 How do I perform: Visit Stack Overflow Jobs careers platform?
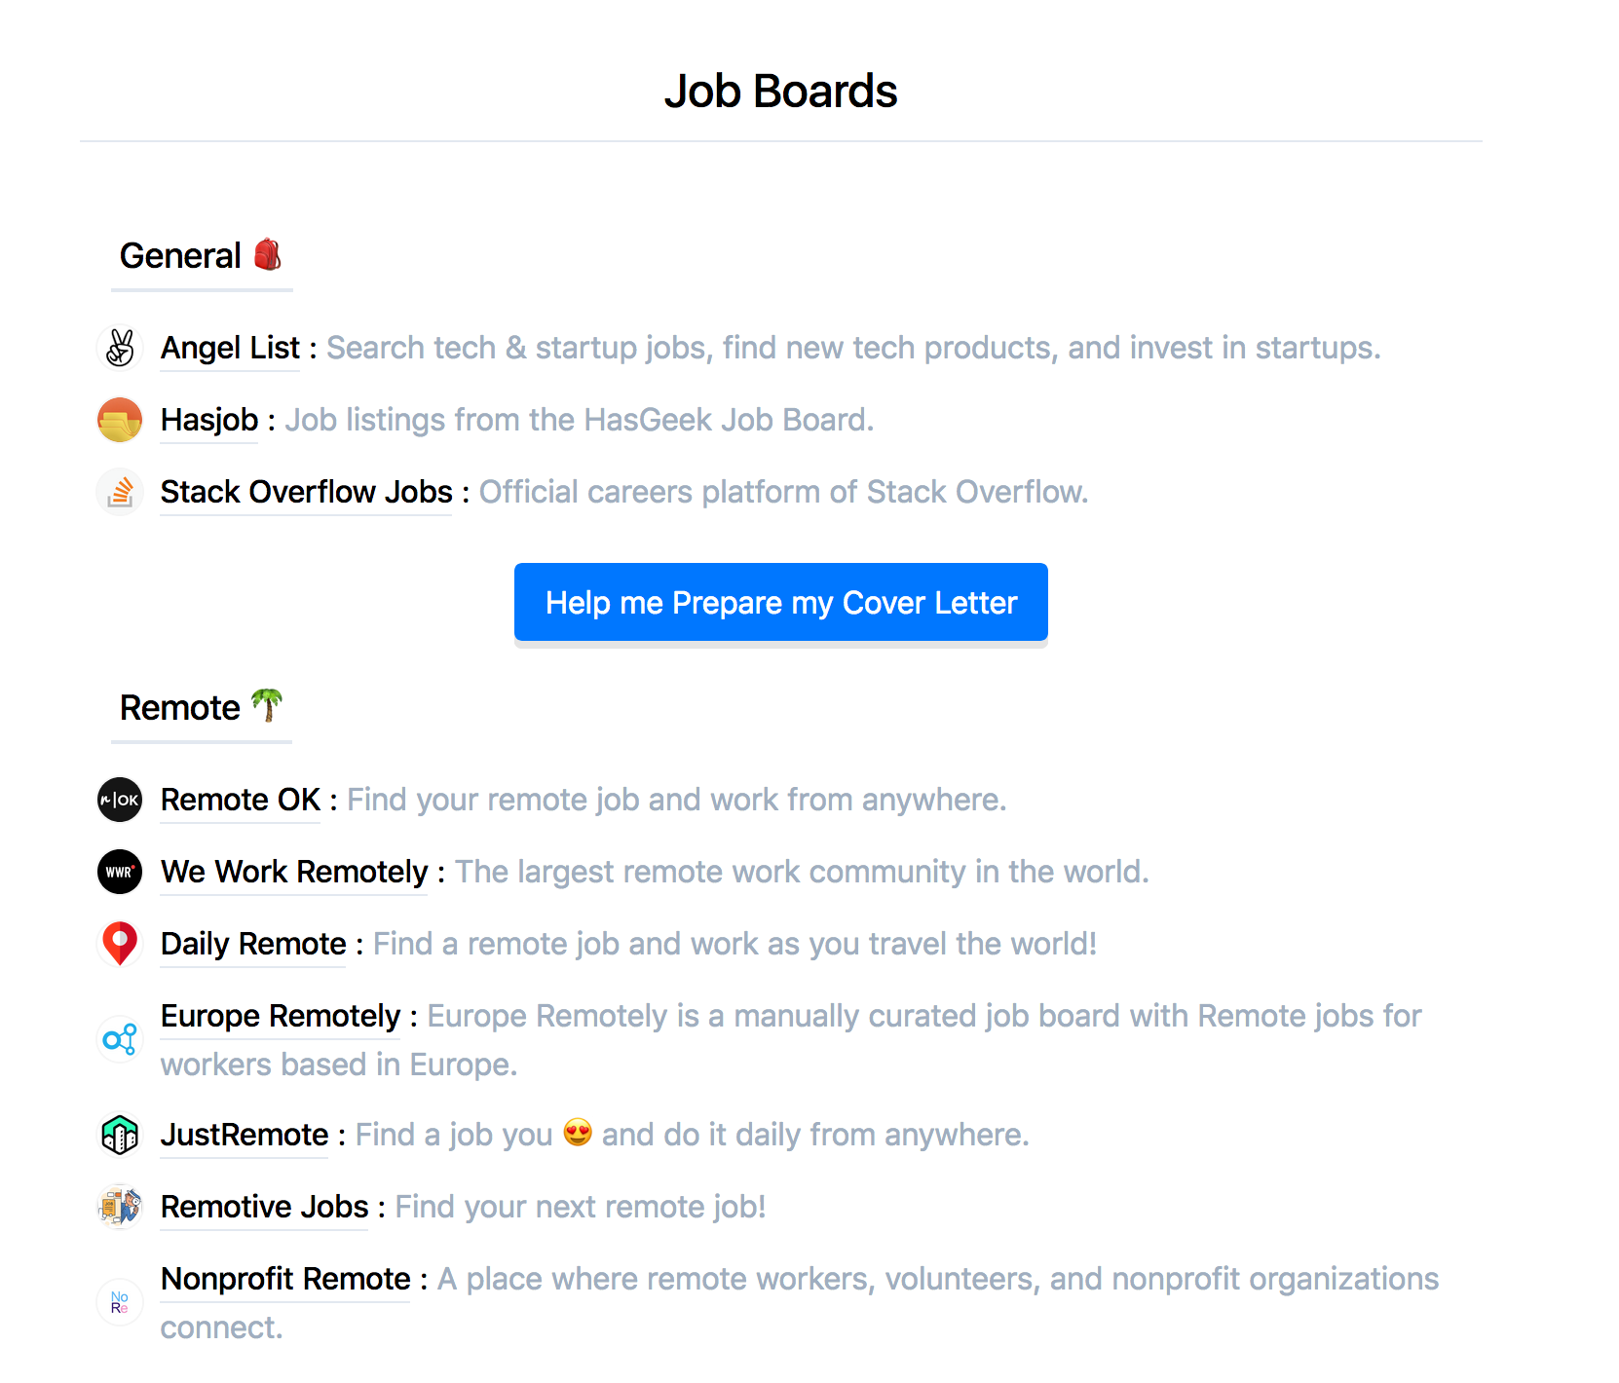(x=305, y=492)
